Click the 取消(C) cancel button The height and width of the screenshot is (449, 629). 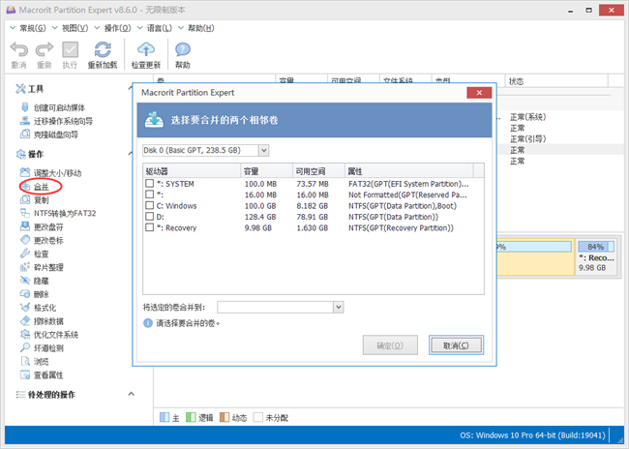[x=456, y=345]
